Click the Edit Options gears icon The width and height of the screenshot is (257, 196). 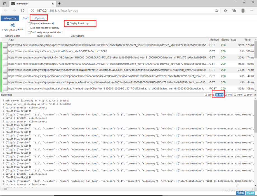tap(13, 25)
